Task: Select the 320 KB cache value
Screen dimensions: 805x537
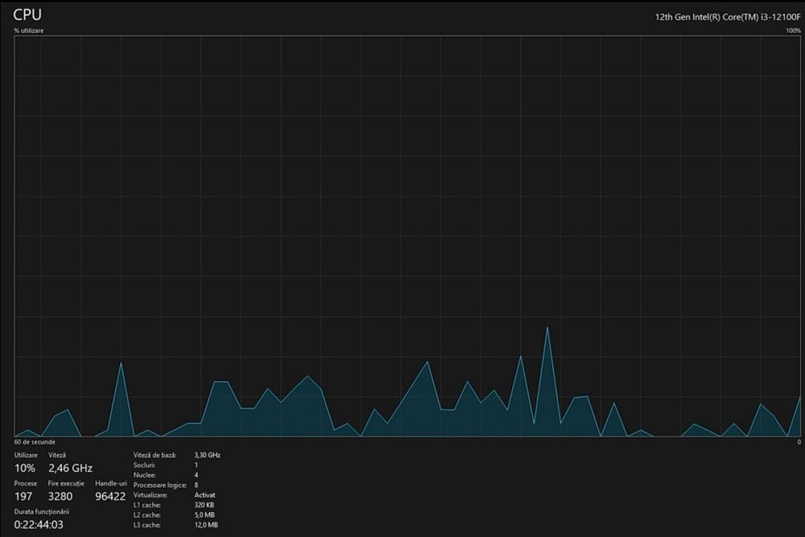Action: (204, 505)
